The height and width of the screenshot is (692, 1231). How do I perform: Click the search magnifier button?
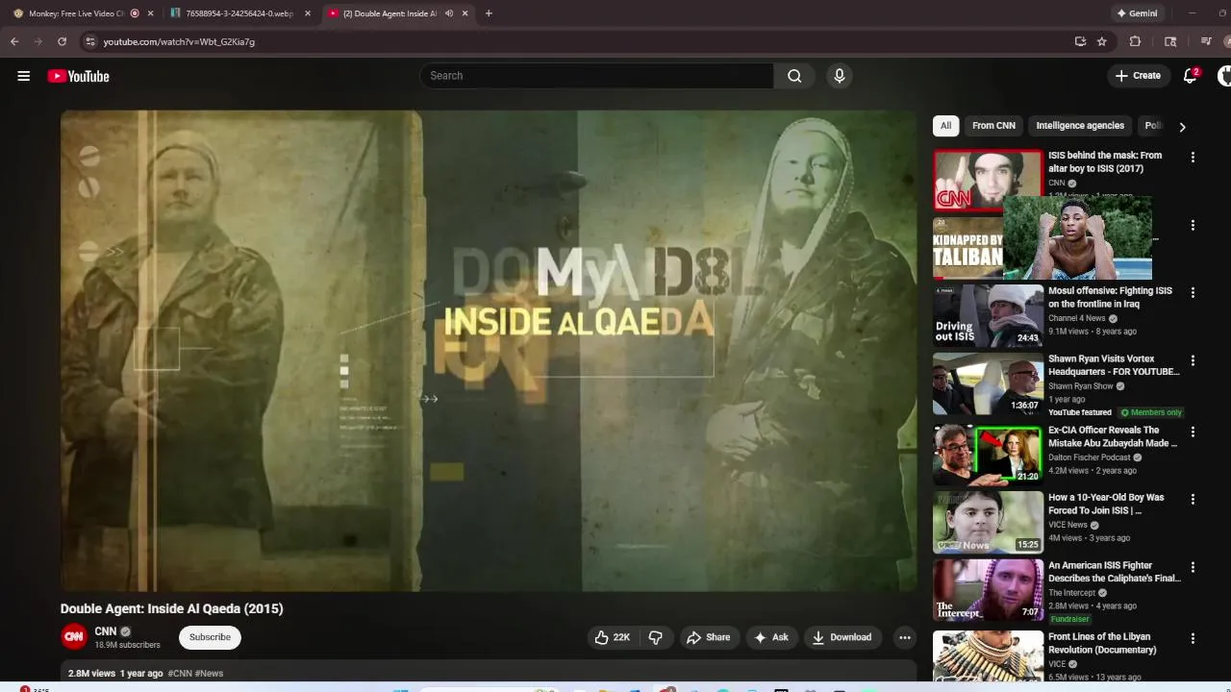coord(794,76)
